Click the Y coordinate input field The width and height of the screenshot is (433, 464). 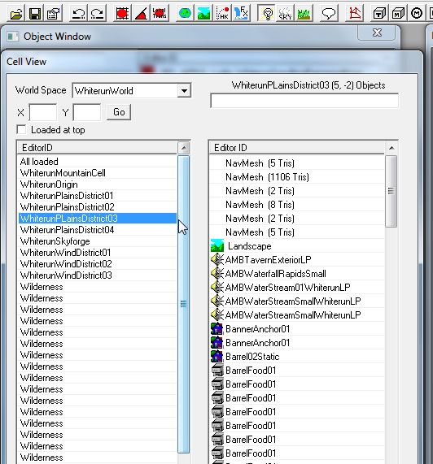(87, 112)
